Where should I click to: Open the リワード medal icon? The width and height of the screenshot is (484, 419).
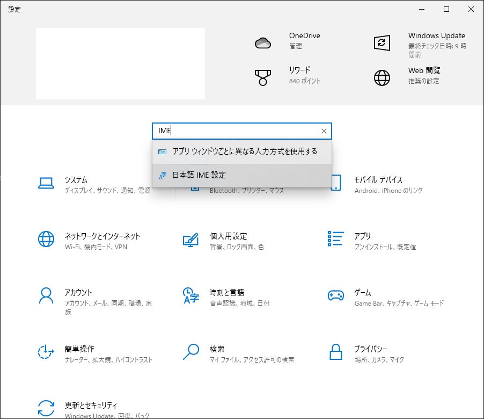[x=263, y=77]
